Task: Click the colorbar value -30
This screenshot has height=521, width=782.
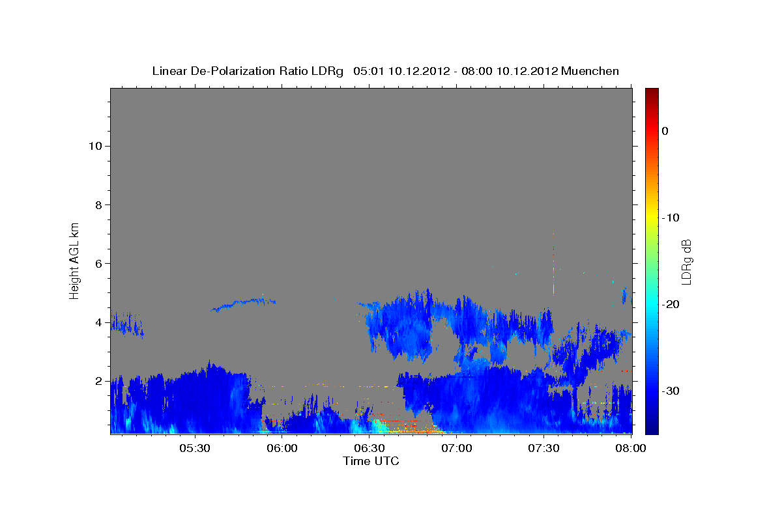Action: tap(671, 391)
